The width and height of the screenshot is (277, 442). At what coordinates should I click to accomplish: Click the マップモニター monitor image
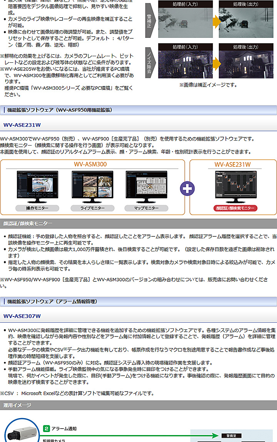tap(146, 187)
